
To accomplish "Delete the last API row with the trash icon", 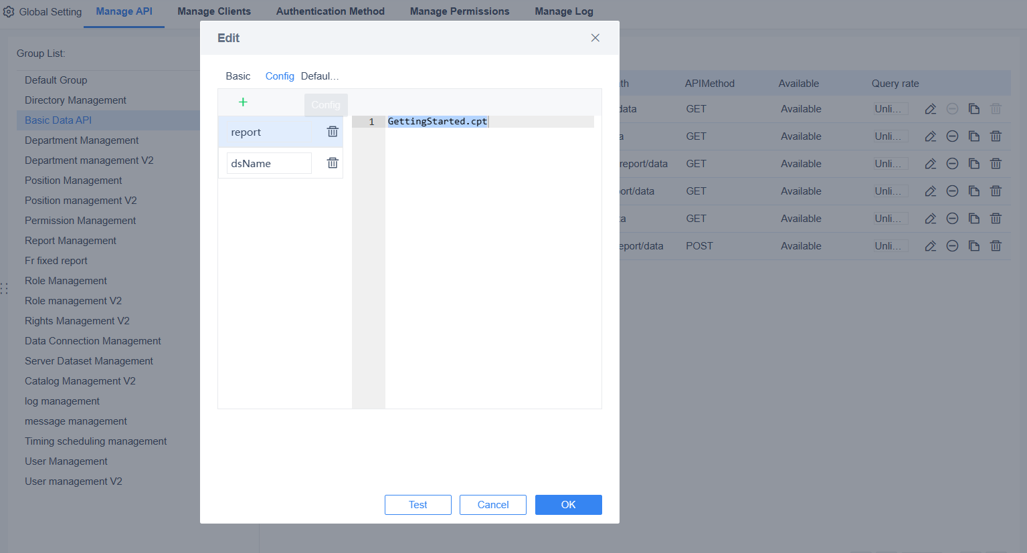I will (x=996, y=245).
